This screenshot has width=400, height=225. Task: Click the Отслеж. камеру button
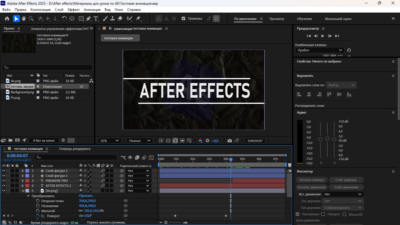pyautogui.click(x=312, y=180)
